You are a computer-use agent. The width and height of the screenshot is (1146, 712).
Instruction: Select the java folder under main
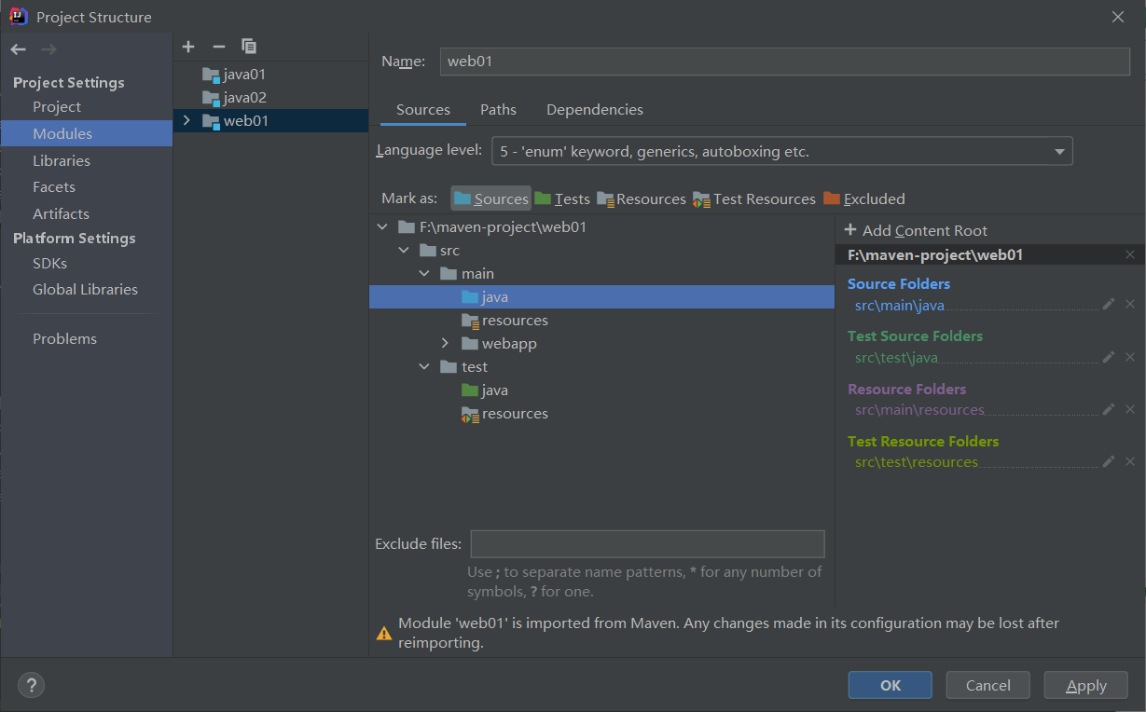click(x=601, y=297)
